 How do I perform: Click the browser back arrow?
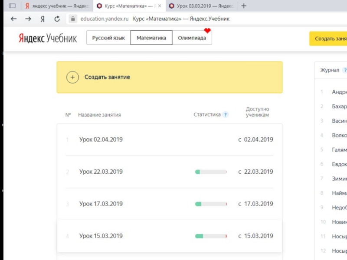13,19
